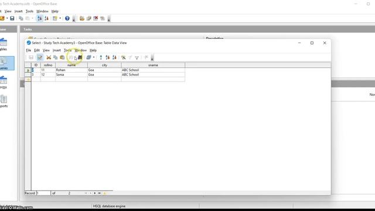Open the Refresh dropdown arrow
This screenshot has height=211, width=375.
94,57
